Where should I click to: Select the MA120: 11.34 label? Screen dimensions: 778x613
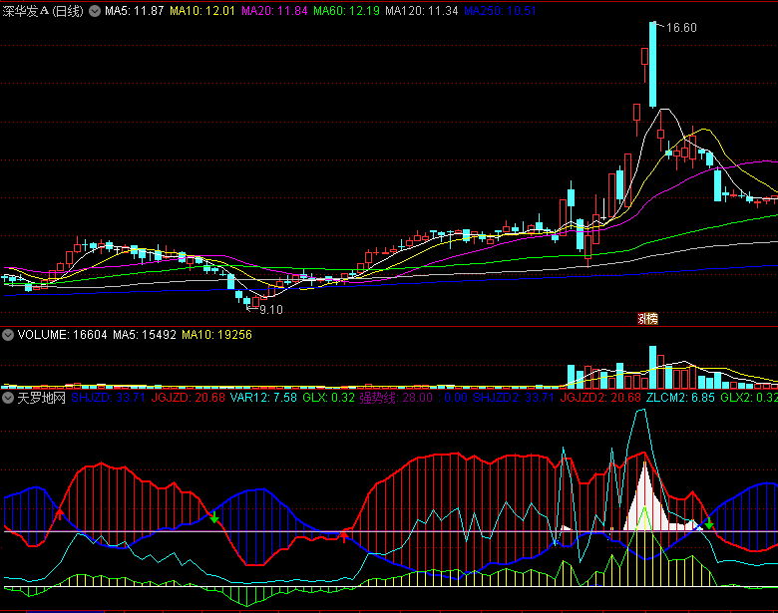(422, 11)
